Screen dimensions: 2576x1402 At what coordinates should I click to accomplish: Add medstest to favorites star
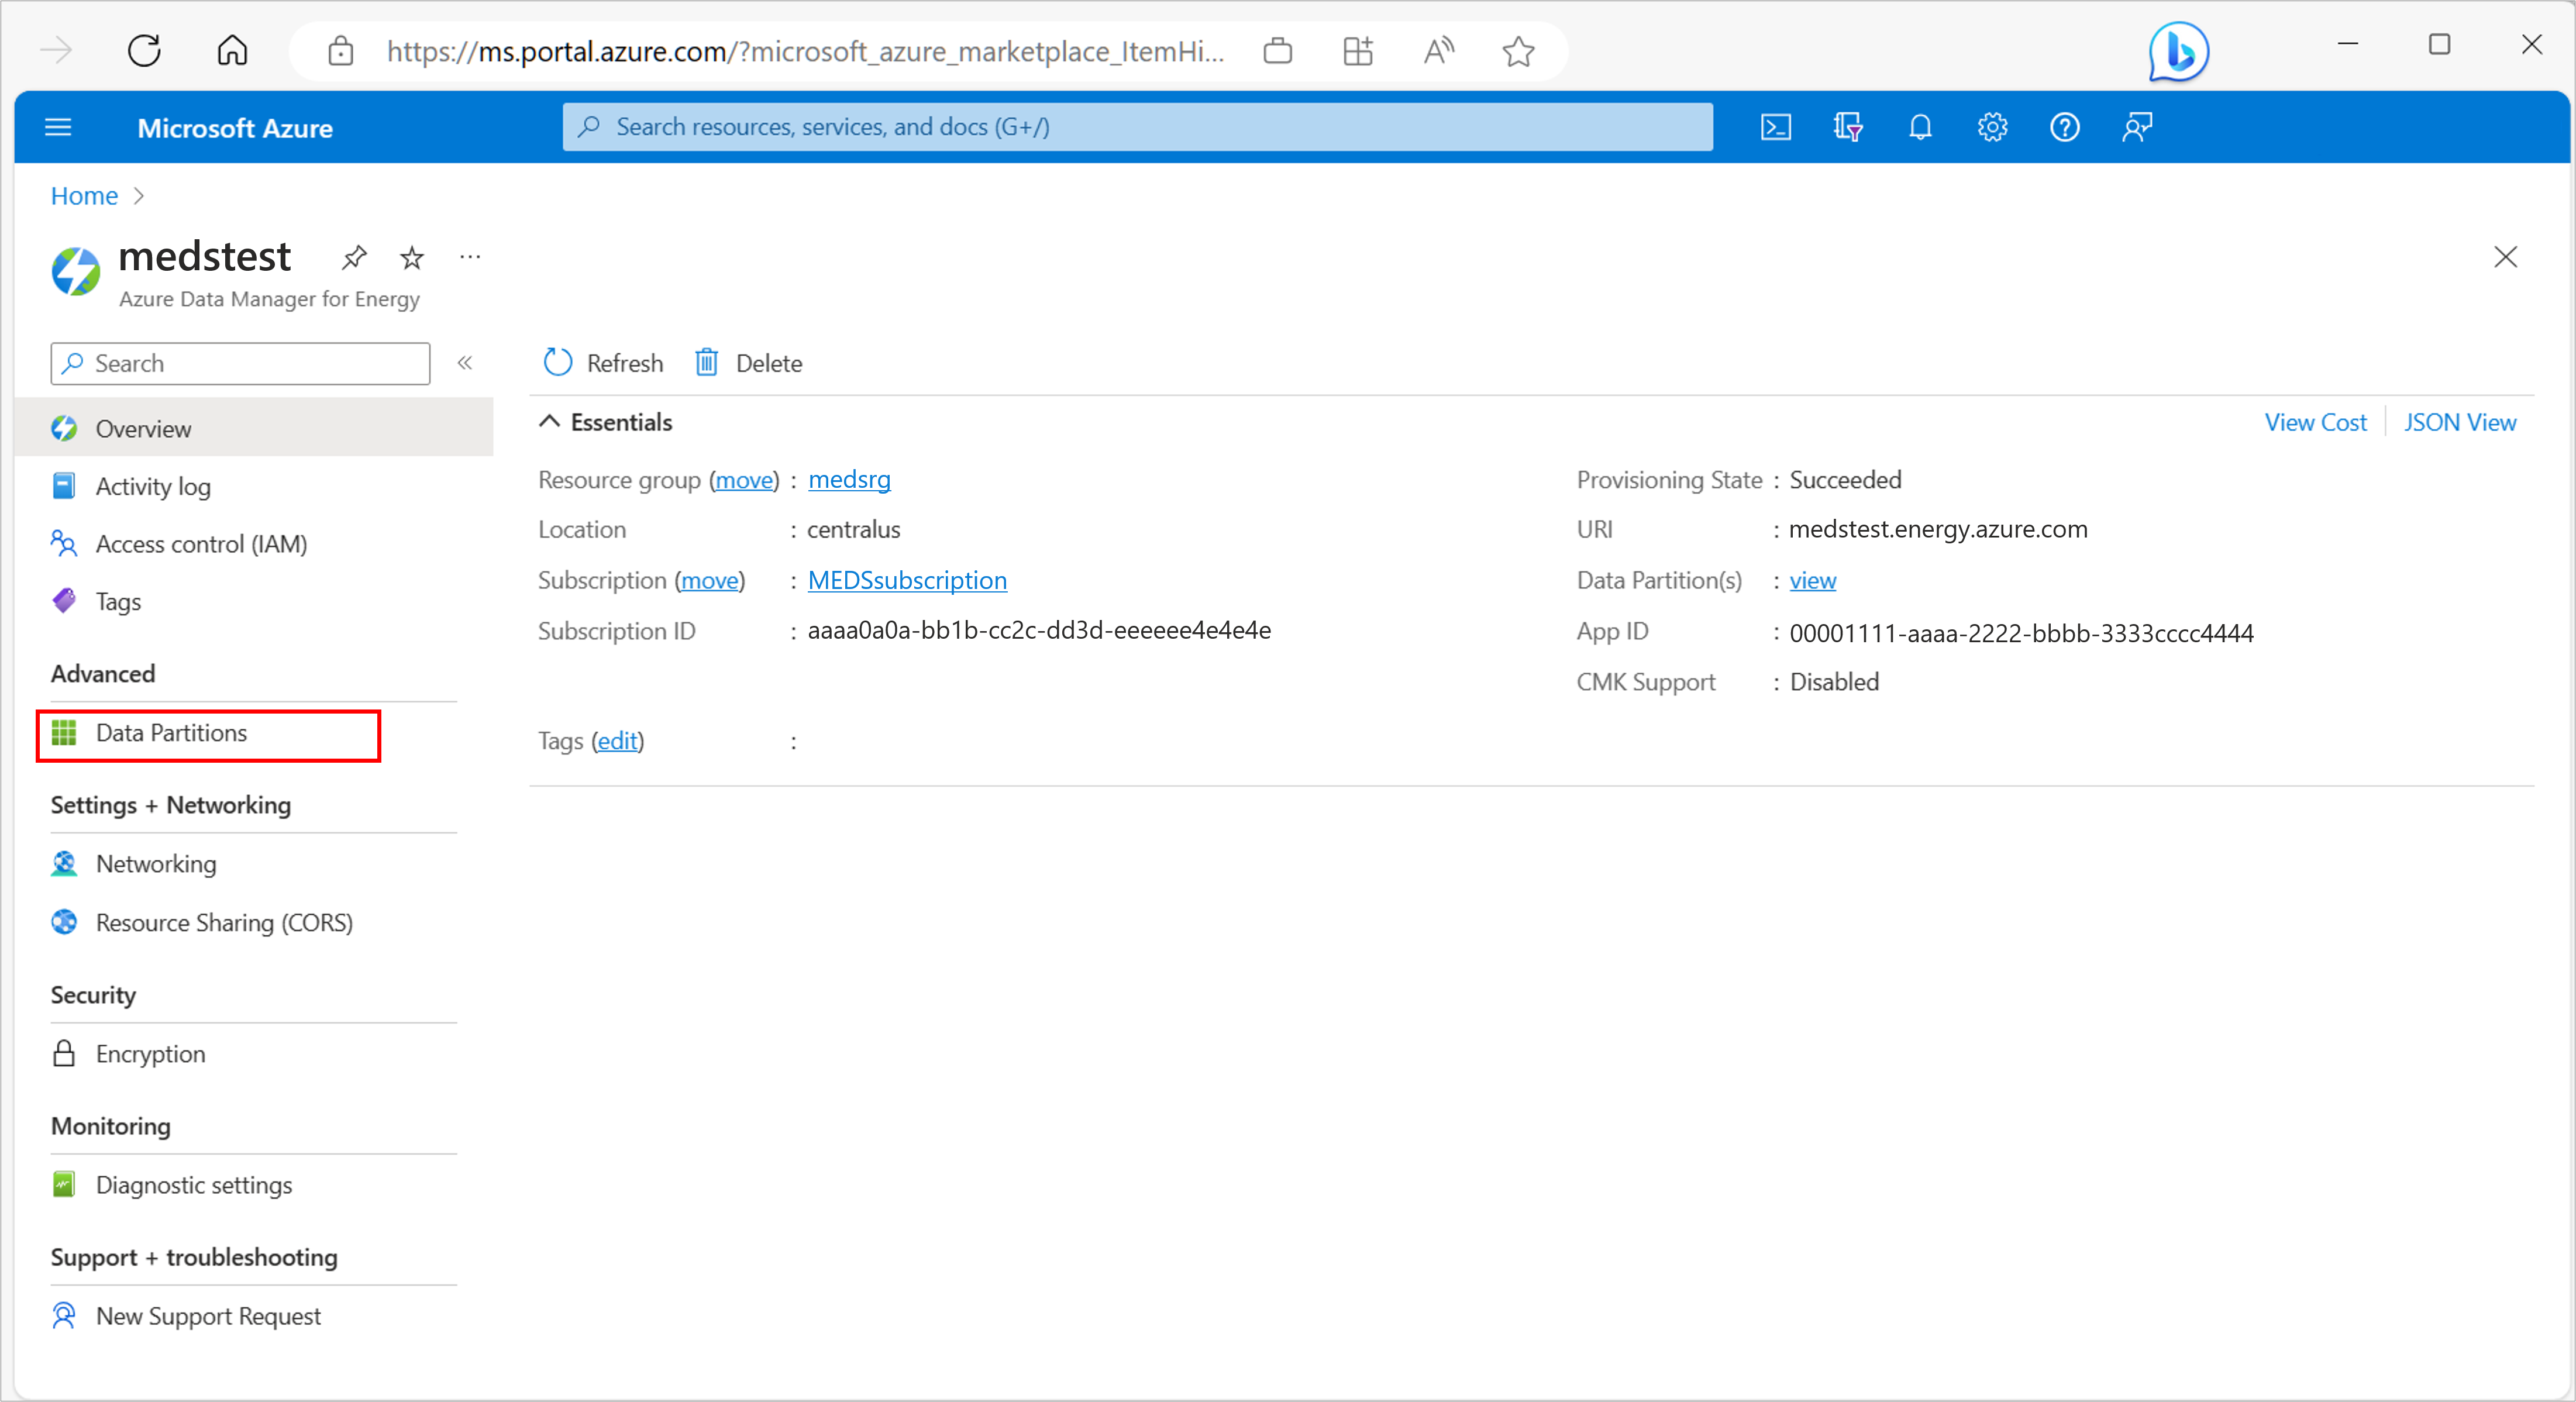click(x=412, y=257)
